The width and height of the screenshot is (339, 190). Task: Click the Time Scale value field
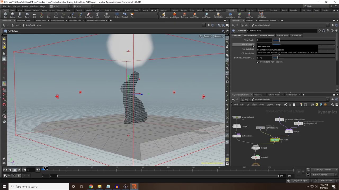coord(264,40)
